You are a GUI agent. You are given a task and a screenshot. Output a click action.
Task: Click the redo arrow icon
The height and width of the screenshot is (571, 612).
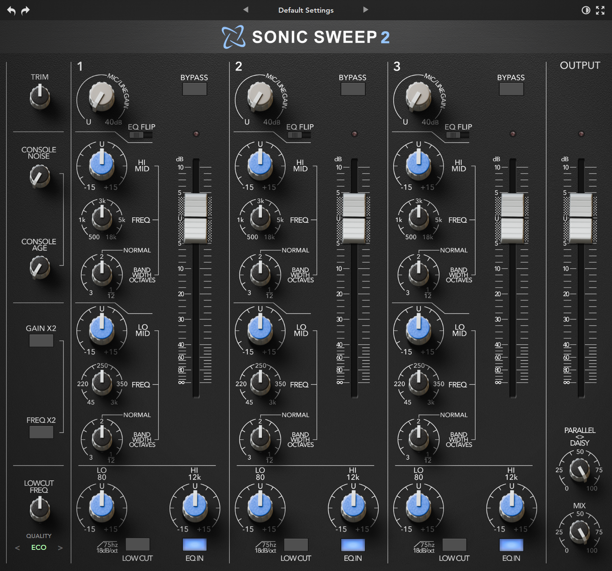[x=25, y=10]
